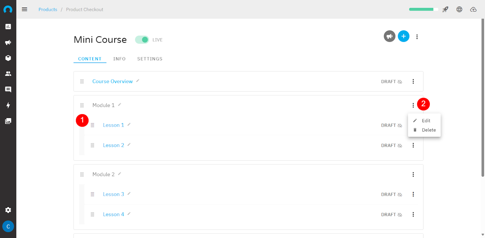Screen dimensions: 485x238
Task: Toggle Course Overview draft visibility icon
Action: pyautogui.click(x=400, y=82)
